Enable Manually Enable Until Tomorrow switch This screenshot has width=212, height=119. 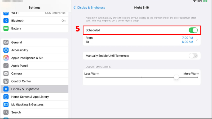point(193,56)
